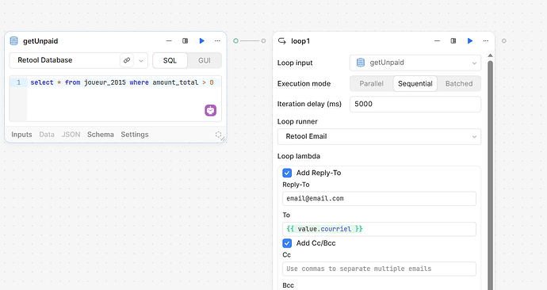The width and height of the screenshot is (547, 290).
Task: Click the loop1 input connector node
Action: click(263, 40)
